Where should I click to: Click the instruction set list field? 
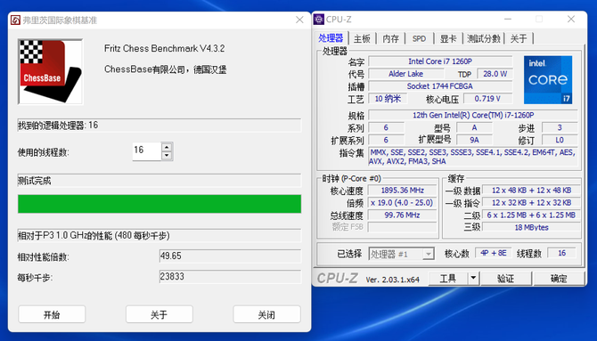coord(473,157)
